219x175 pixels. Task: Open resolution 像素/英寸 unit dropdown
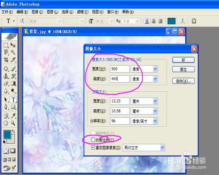(x=155, y=121)
